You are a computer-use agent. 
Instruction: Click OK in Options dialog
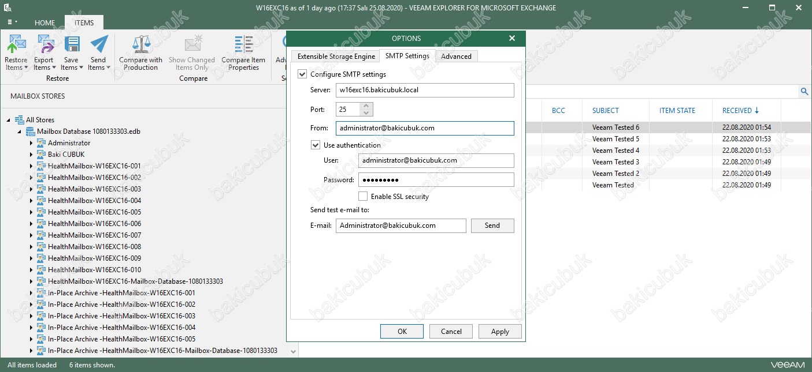pyautogui.click(x=402, y=332)
